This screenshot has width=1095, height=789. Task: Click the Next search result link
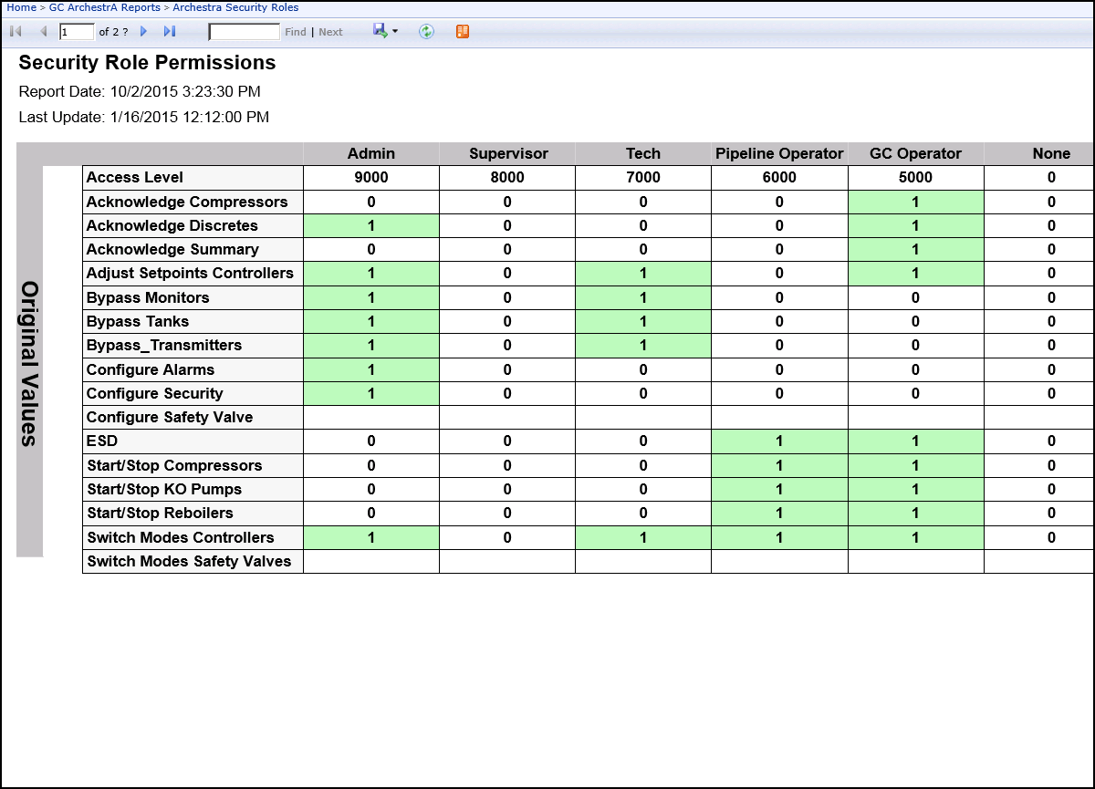[330, 32]
